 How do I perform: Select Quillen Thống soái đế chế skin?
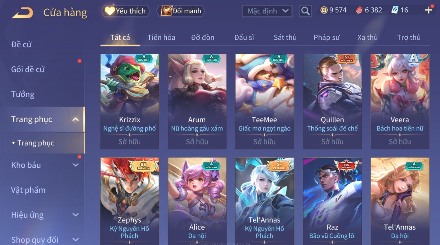[x=332, y=101]
